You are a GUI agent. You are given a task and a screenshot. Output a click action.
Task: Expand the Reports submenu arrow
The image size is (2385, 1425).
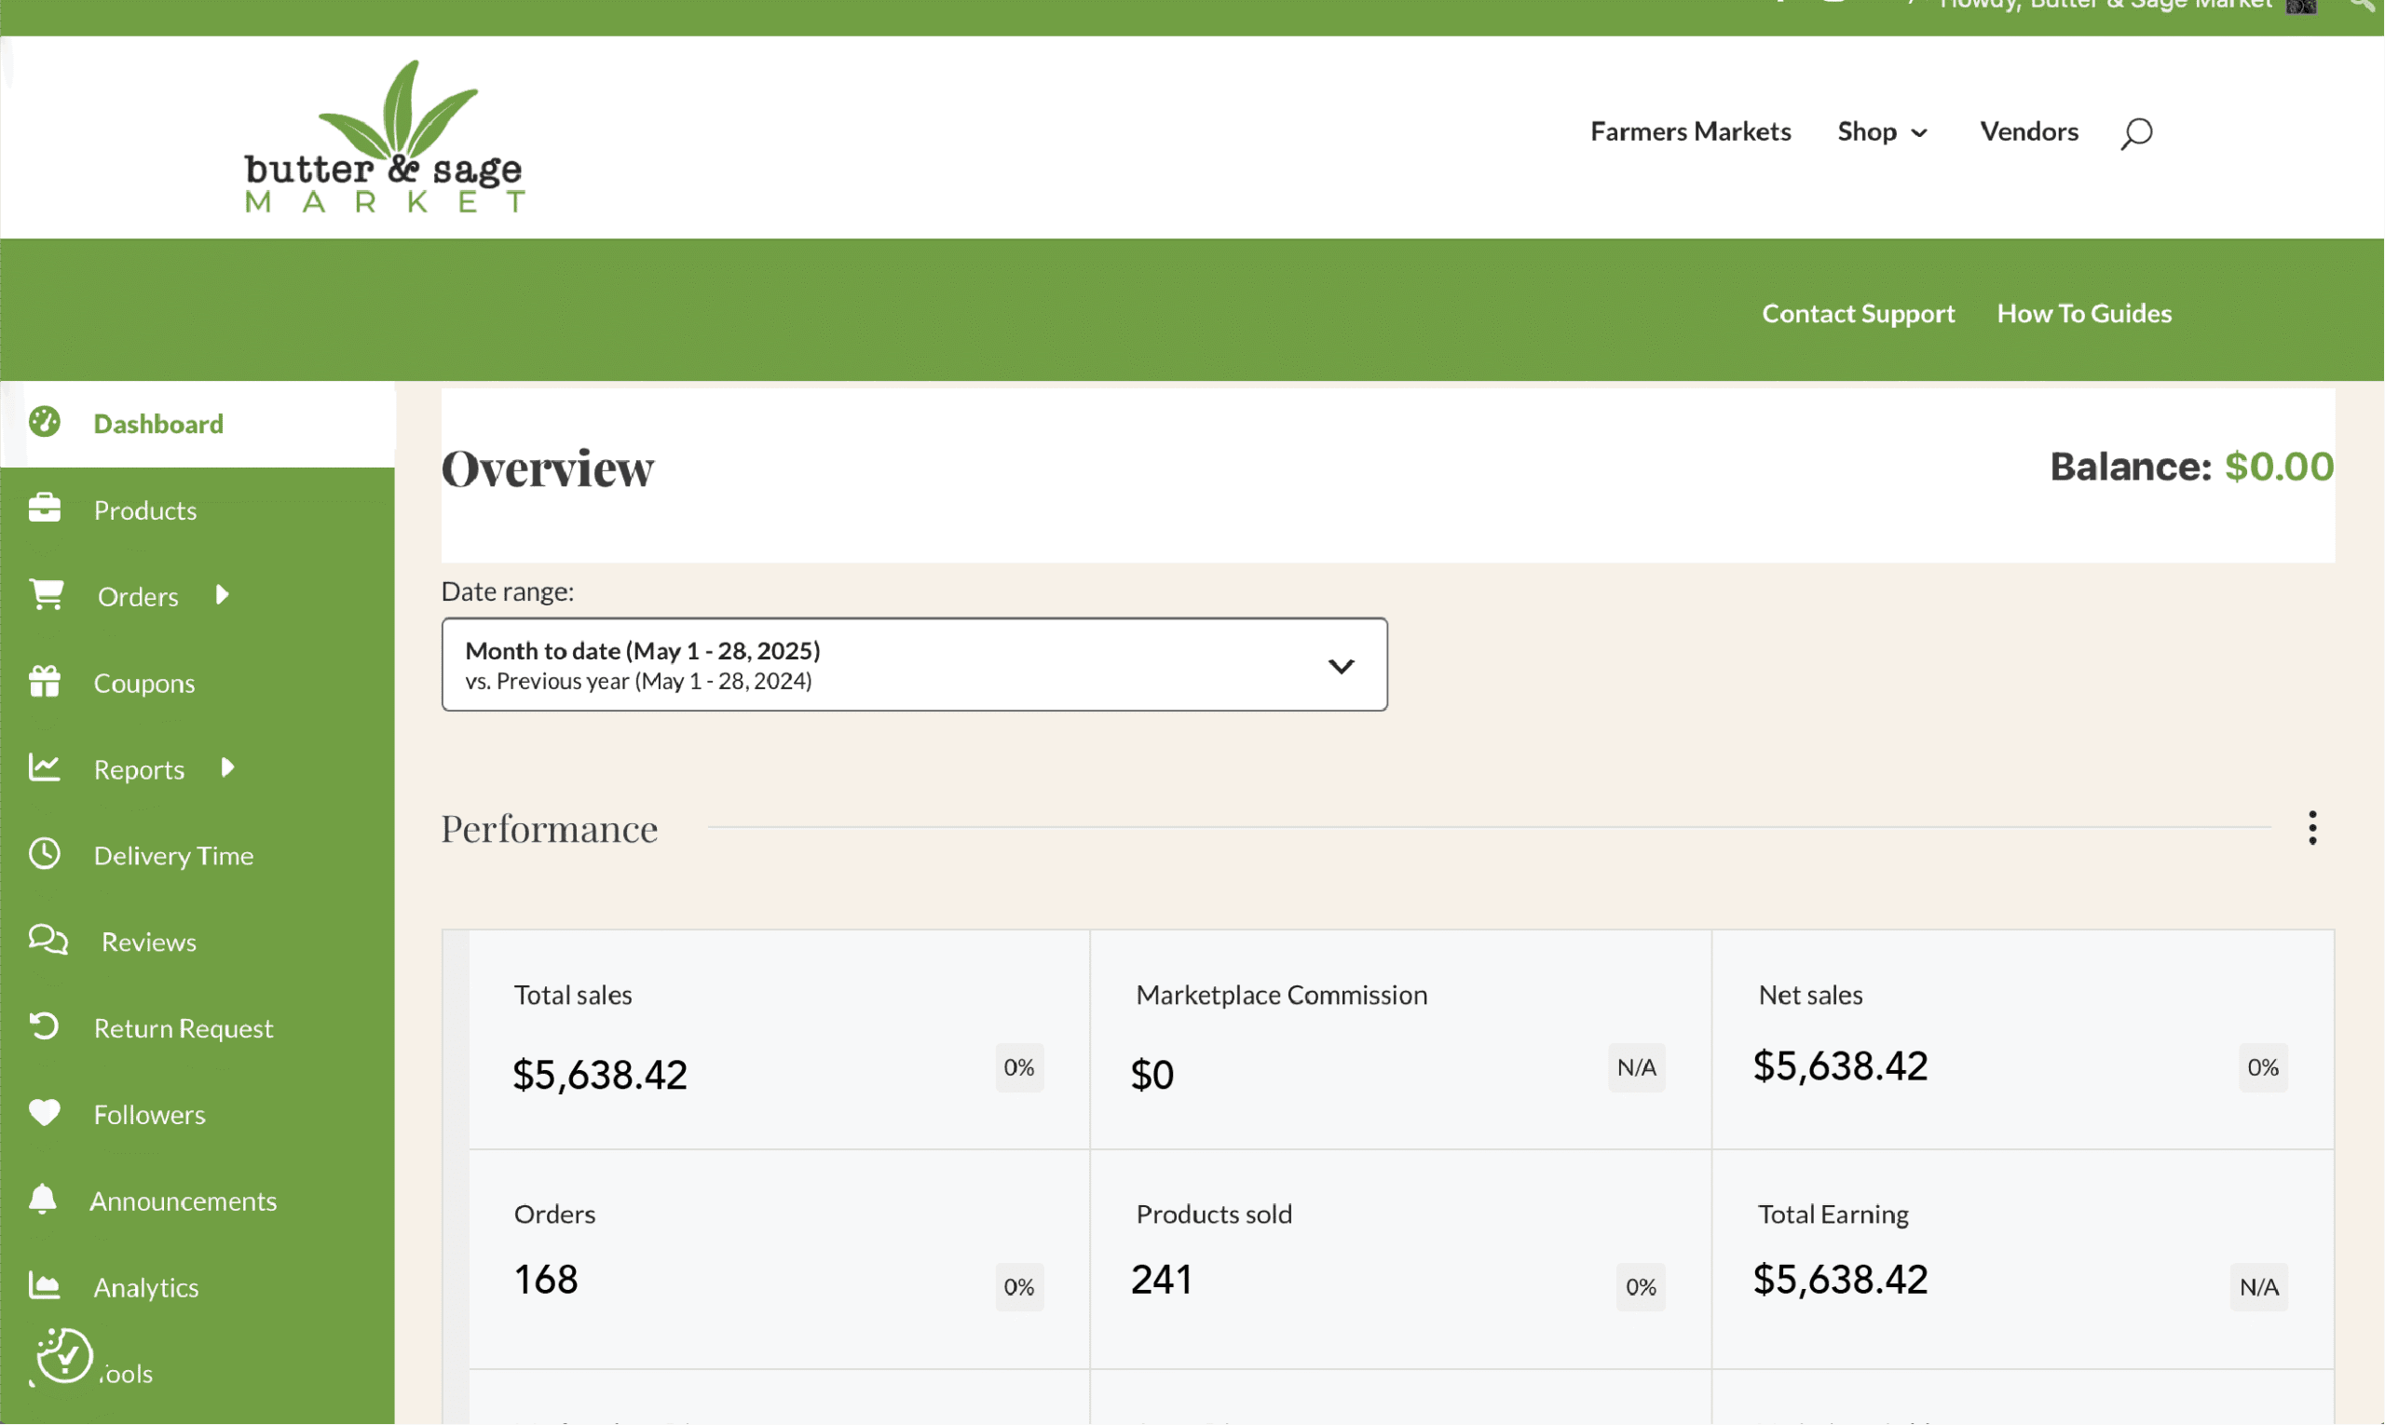(227, 768)
